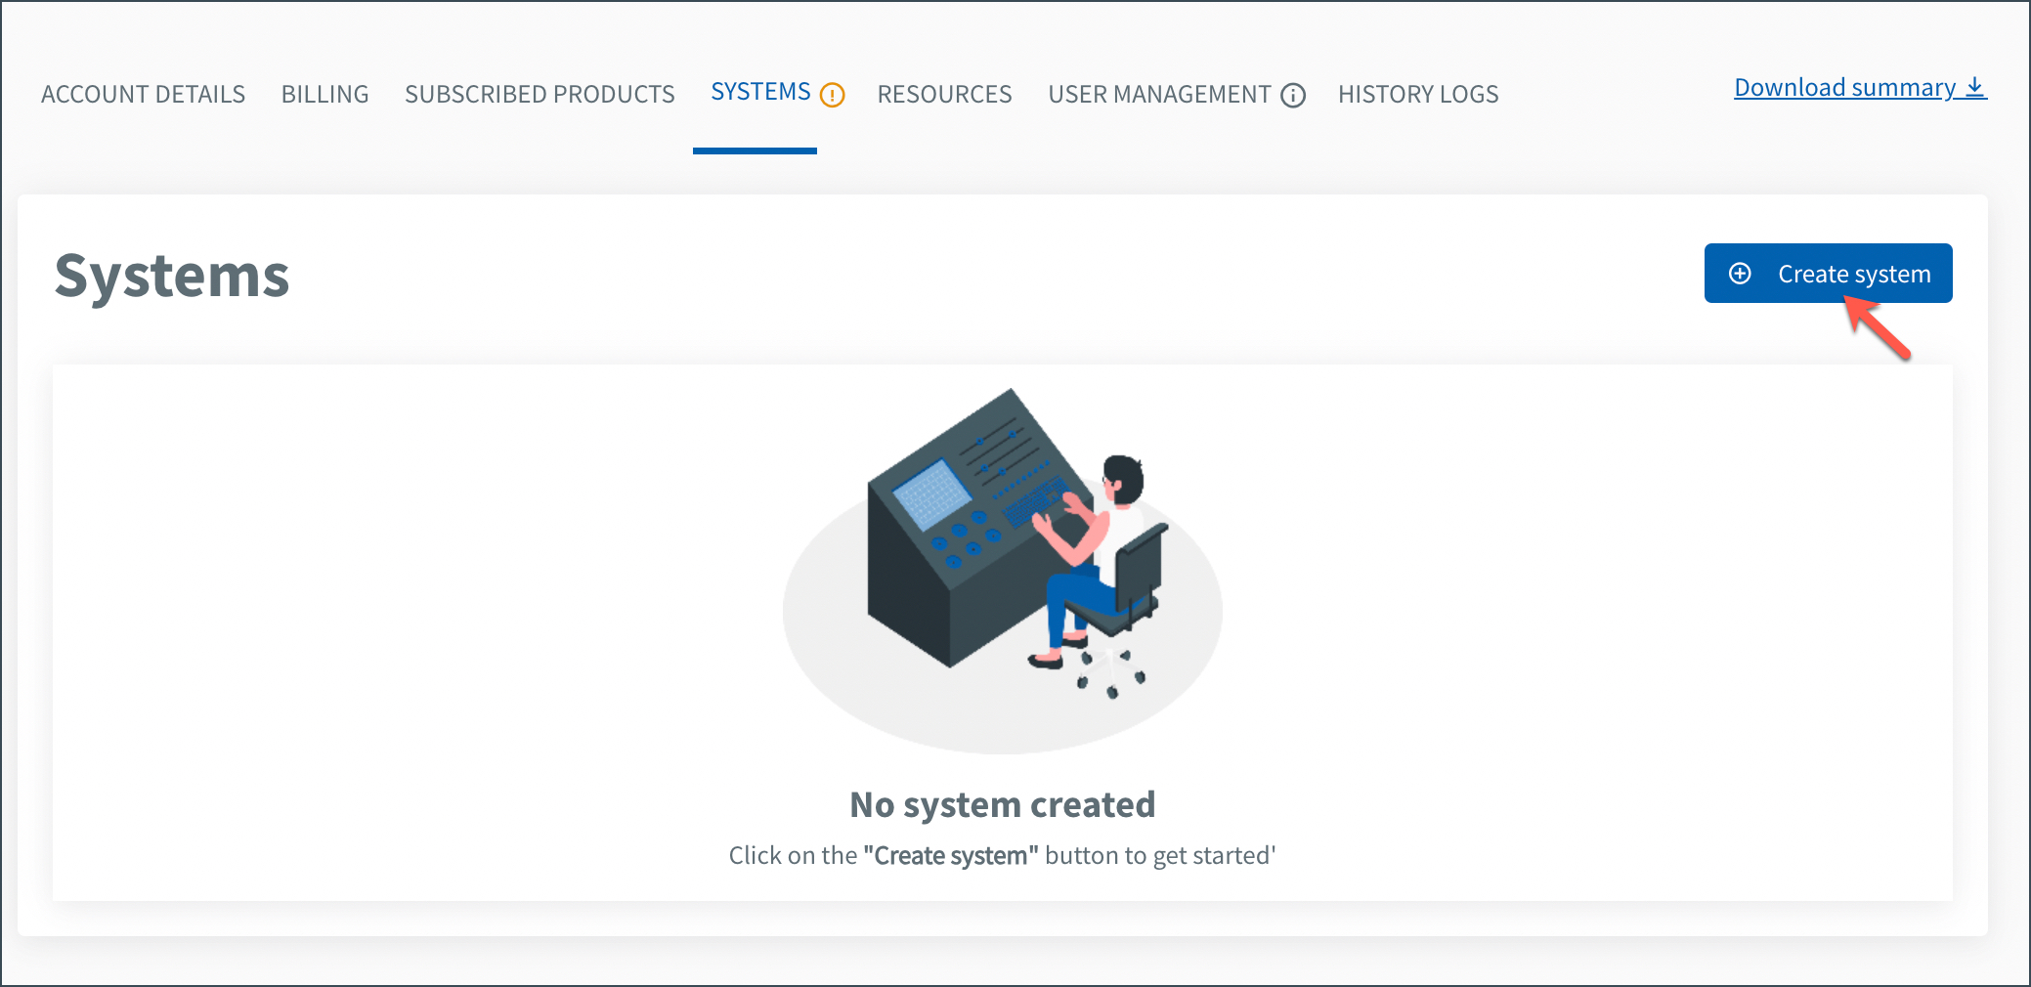Click the download arrow icon after Download summary
The width and height of the screenshot is (2031, 987).
tap(1975, 87)
